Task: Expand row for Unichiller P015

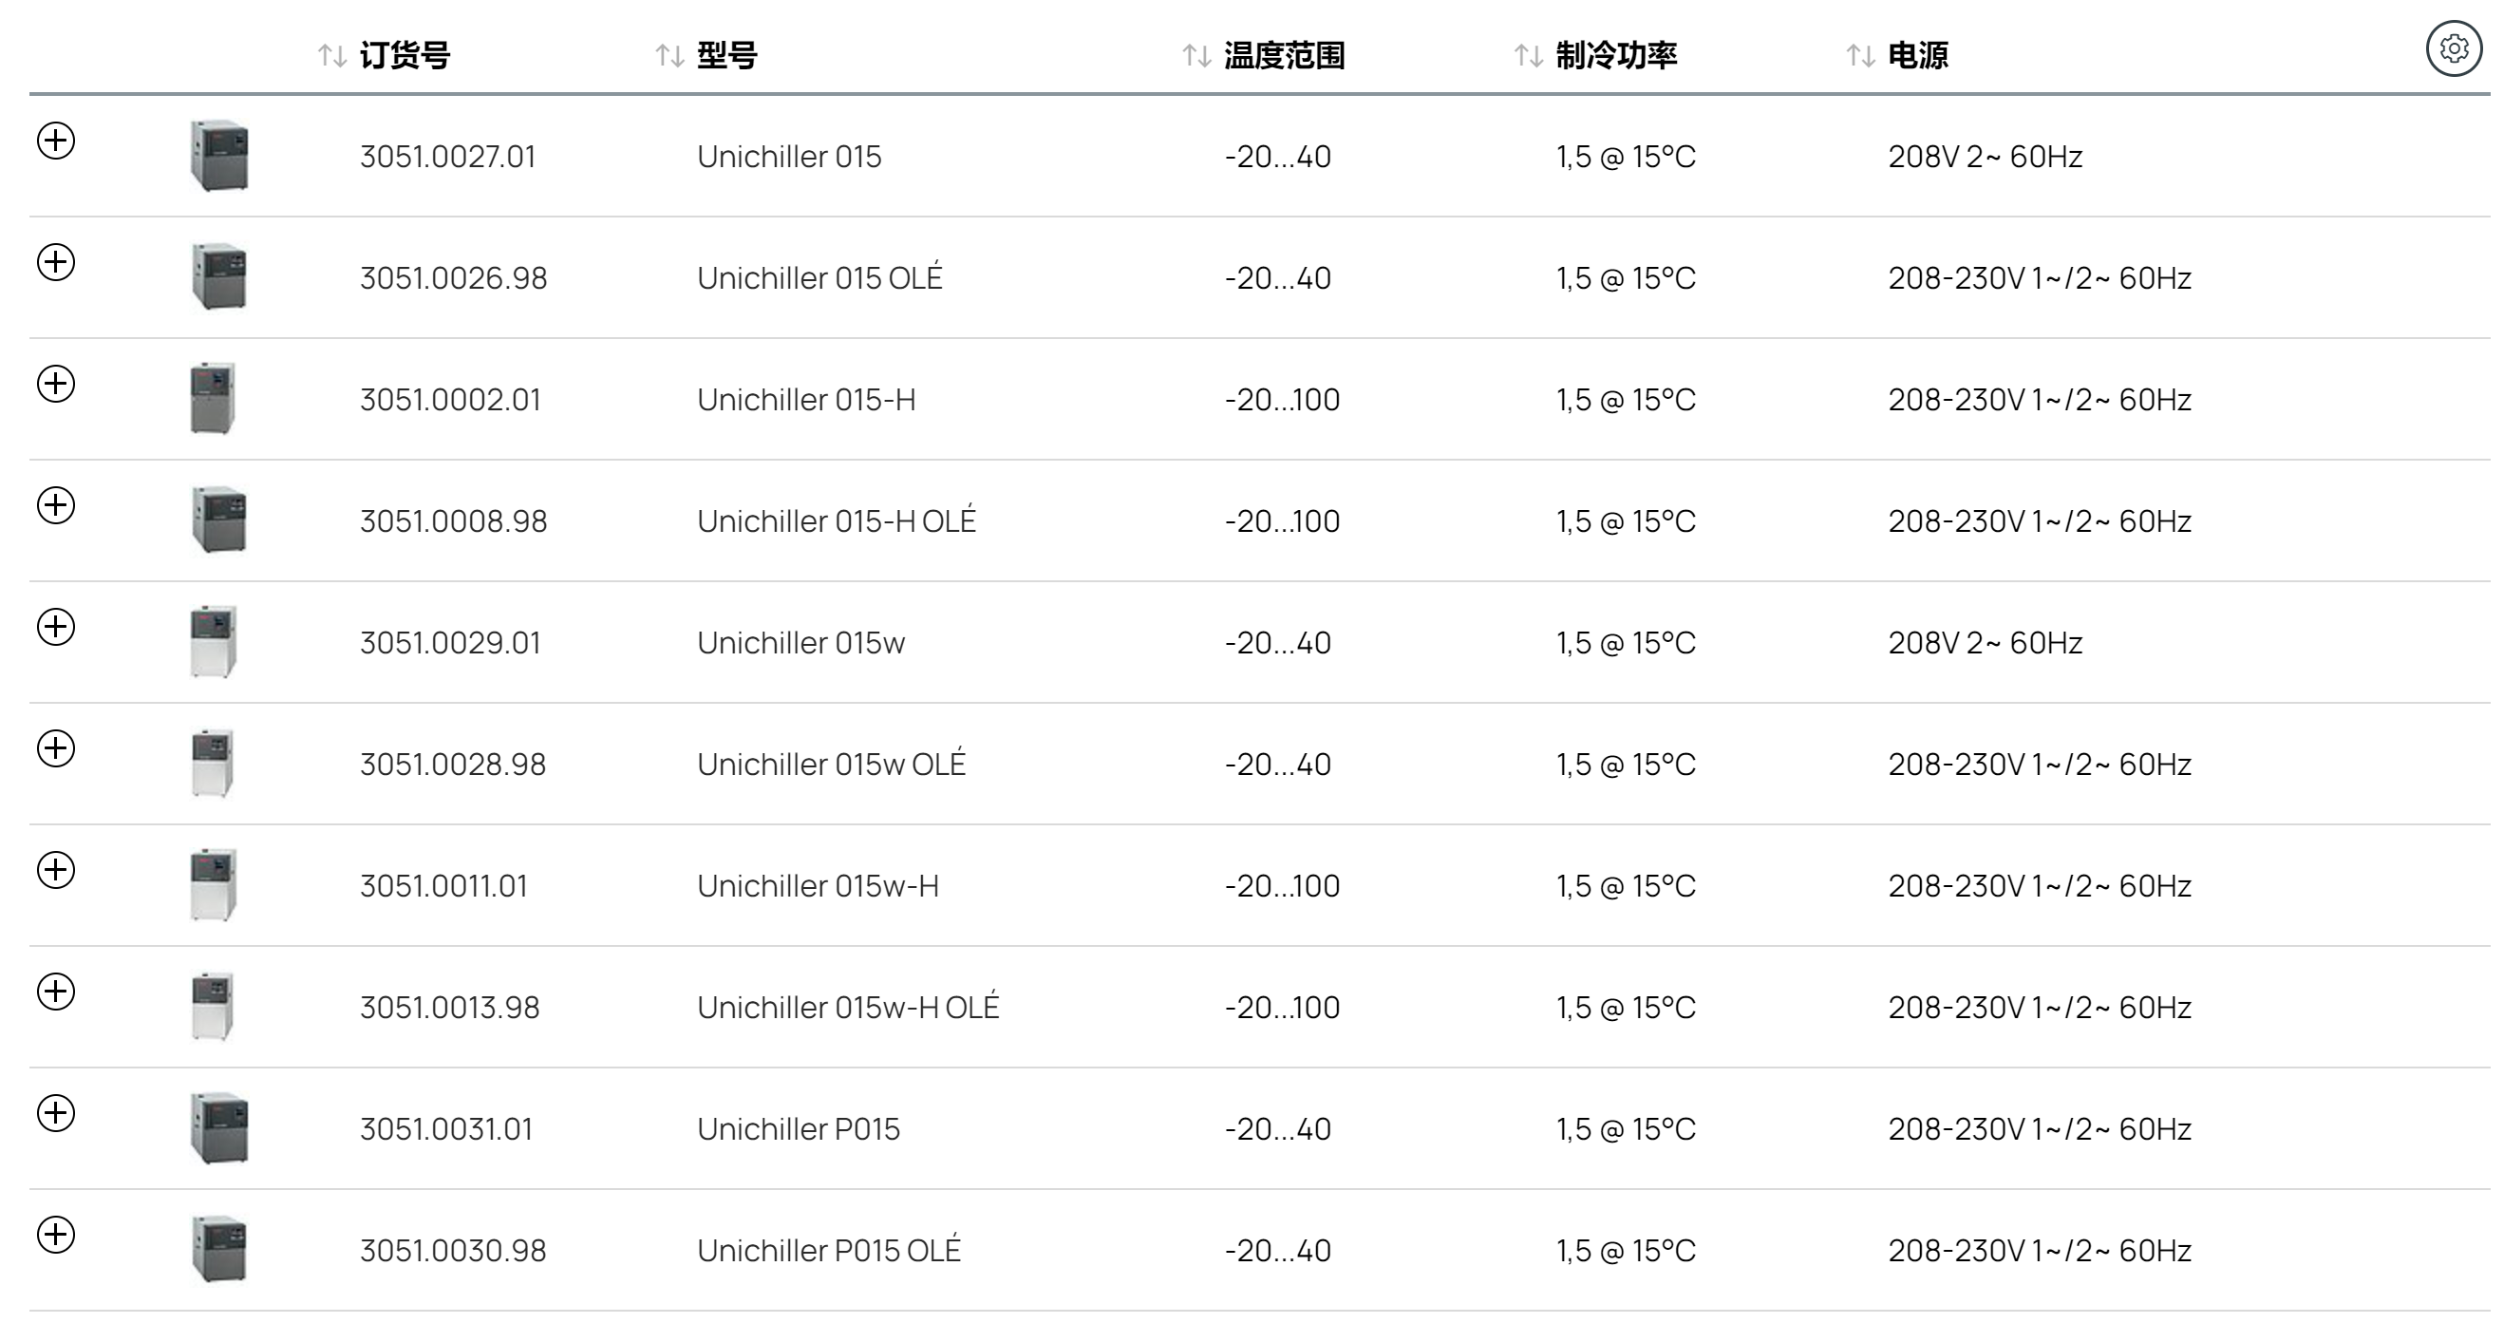Action: [55, 1112]
